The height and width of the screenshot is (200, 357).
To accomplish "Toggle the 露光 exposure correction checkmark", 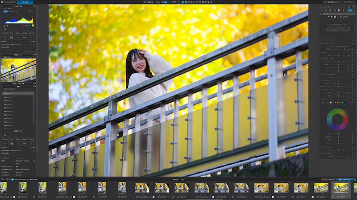I will pyautogui.click(x=322, y=52).
